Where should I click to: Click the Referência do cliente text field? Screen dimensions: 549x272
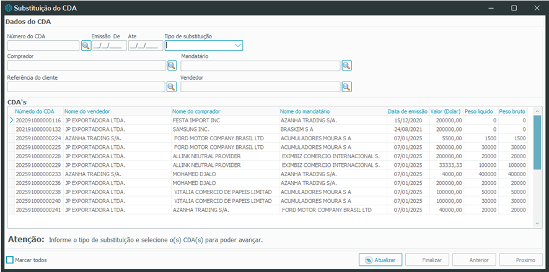[x=86, y=87]
